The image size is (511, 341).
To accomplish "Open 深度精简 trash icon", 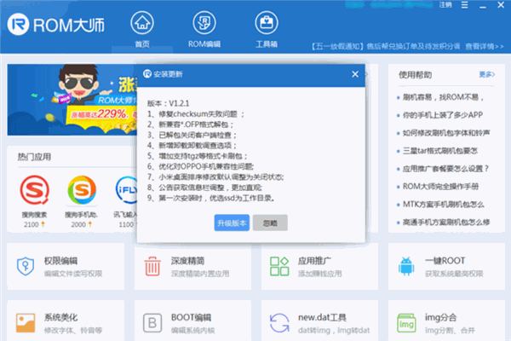I will point(152,266).
